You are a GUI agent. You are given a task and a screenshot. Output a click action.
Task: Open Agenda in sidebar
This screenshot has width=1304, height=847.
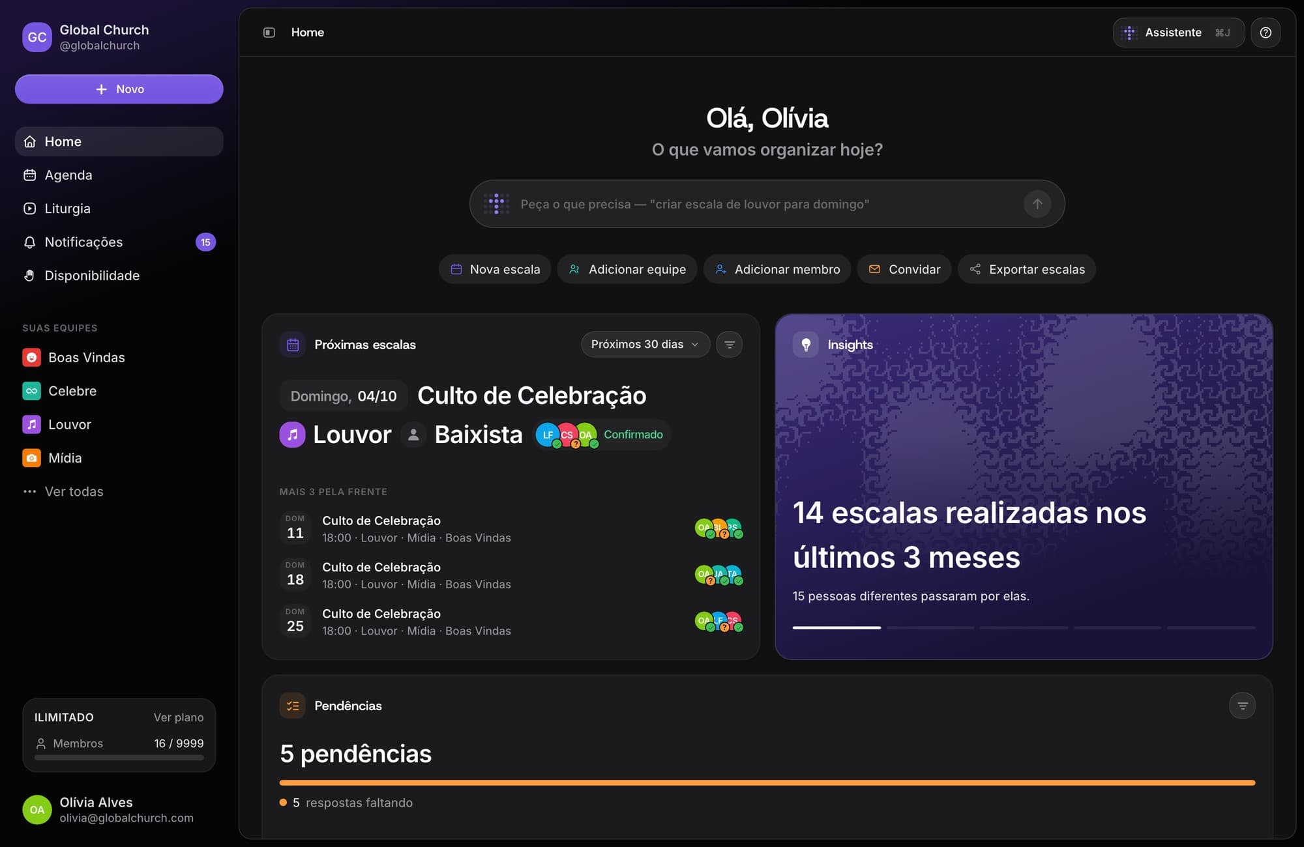pyautogui.click(x=119, y=175)
